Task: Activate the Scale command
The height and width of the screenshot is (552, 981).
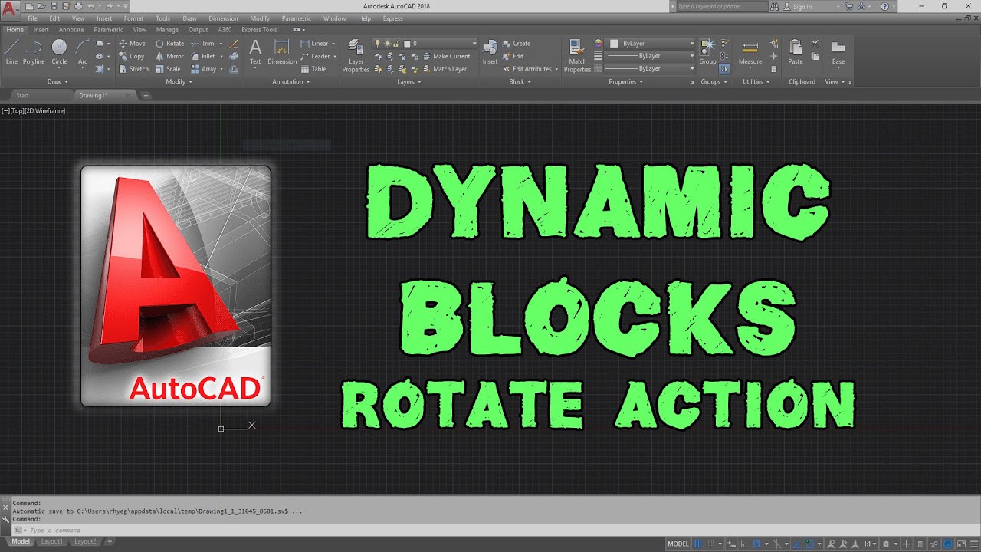Action: coord(168,69)
